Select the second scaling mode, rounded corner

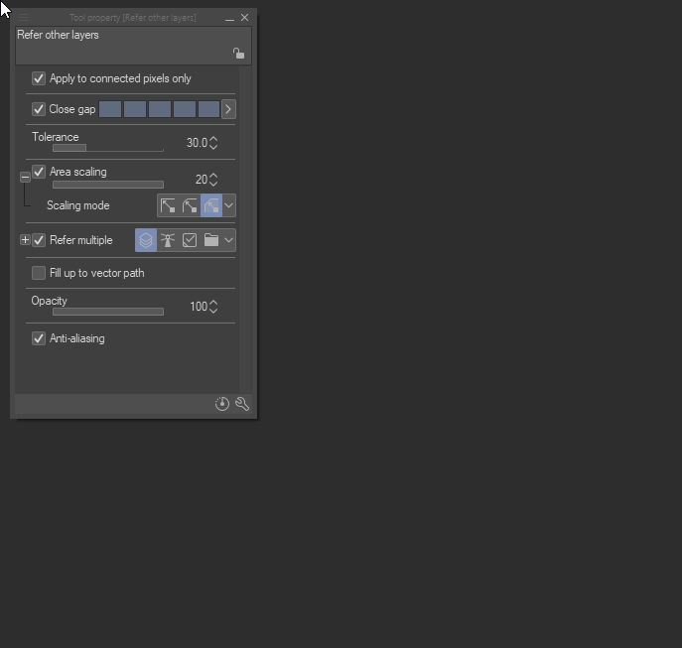click(190, 205)
